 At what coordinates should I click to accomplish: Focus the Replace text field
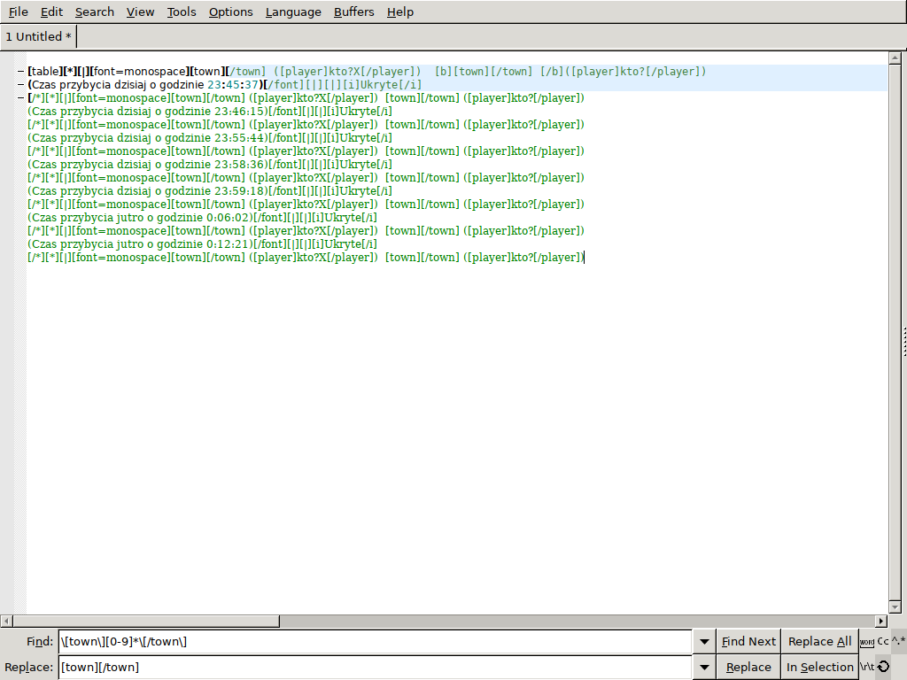[375, 667]
